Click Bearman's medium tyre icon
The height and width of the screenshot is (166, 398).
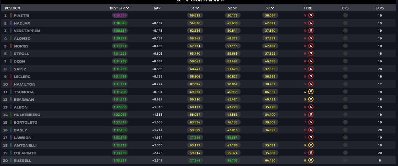tap(311, 99)
